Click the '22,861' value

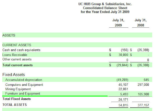(123, 89)
